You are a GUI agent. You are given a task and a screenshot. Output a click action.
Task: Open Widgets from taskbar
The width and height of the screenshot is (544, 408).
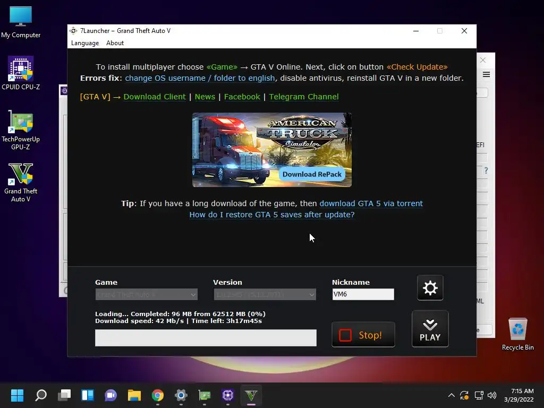[88, 395]
